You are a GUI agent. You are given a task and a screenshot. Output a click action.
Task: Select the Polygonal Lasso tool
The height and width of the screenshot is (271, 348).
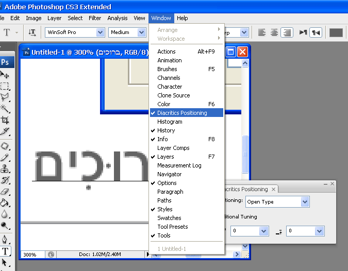pyautogui.click(x=5, y=97)
